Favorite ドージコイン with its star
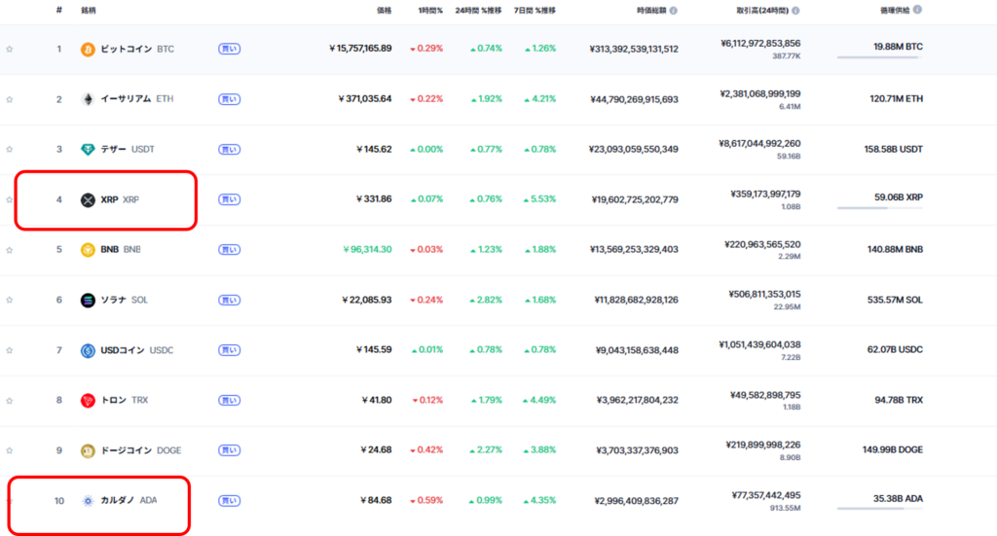The image size is (997, 536). pyautogui.click(x=10, y=450)
